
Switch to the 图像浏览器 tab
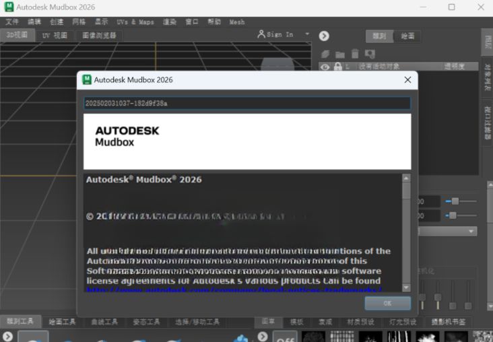99,36
